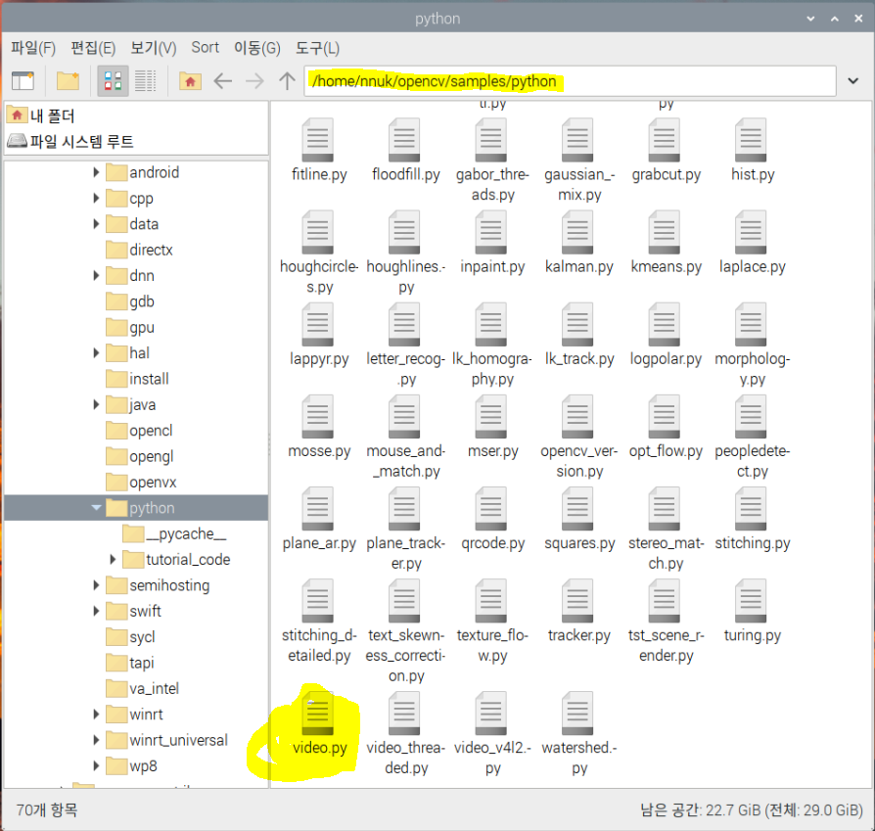The image size is (875, 831).
Task: Select the kalman.py file icon
Action: point(577,232)
